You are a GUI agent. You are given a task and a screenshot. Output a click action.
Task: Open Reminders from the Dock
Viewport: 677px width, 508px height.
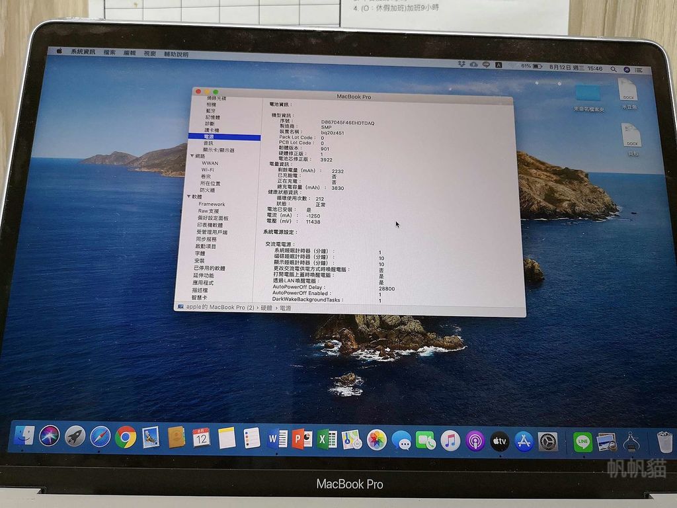252,439
